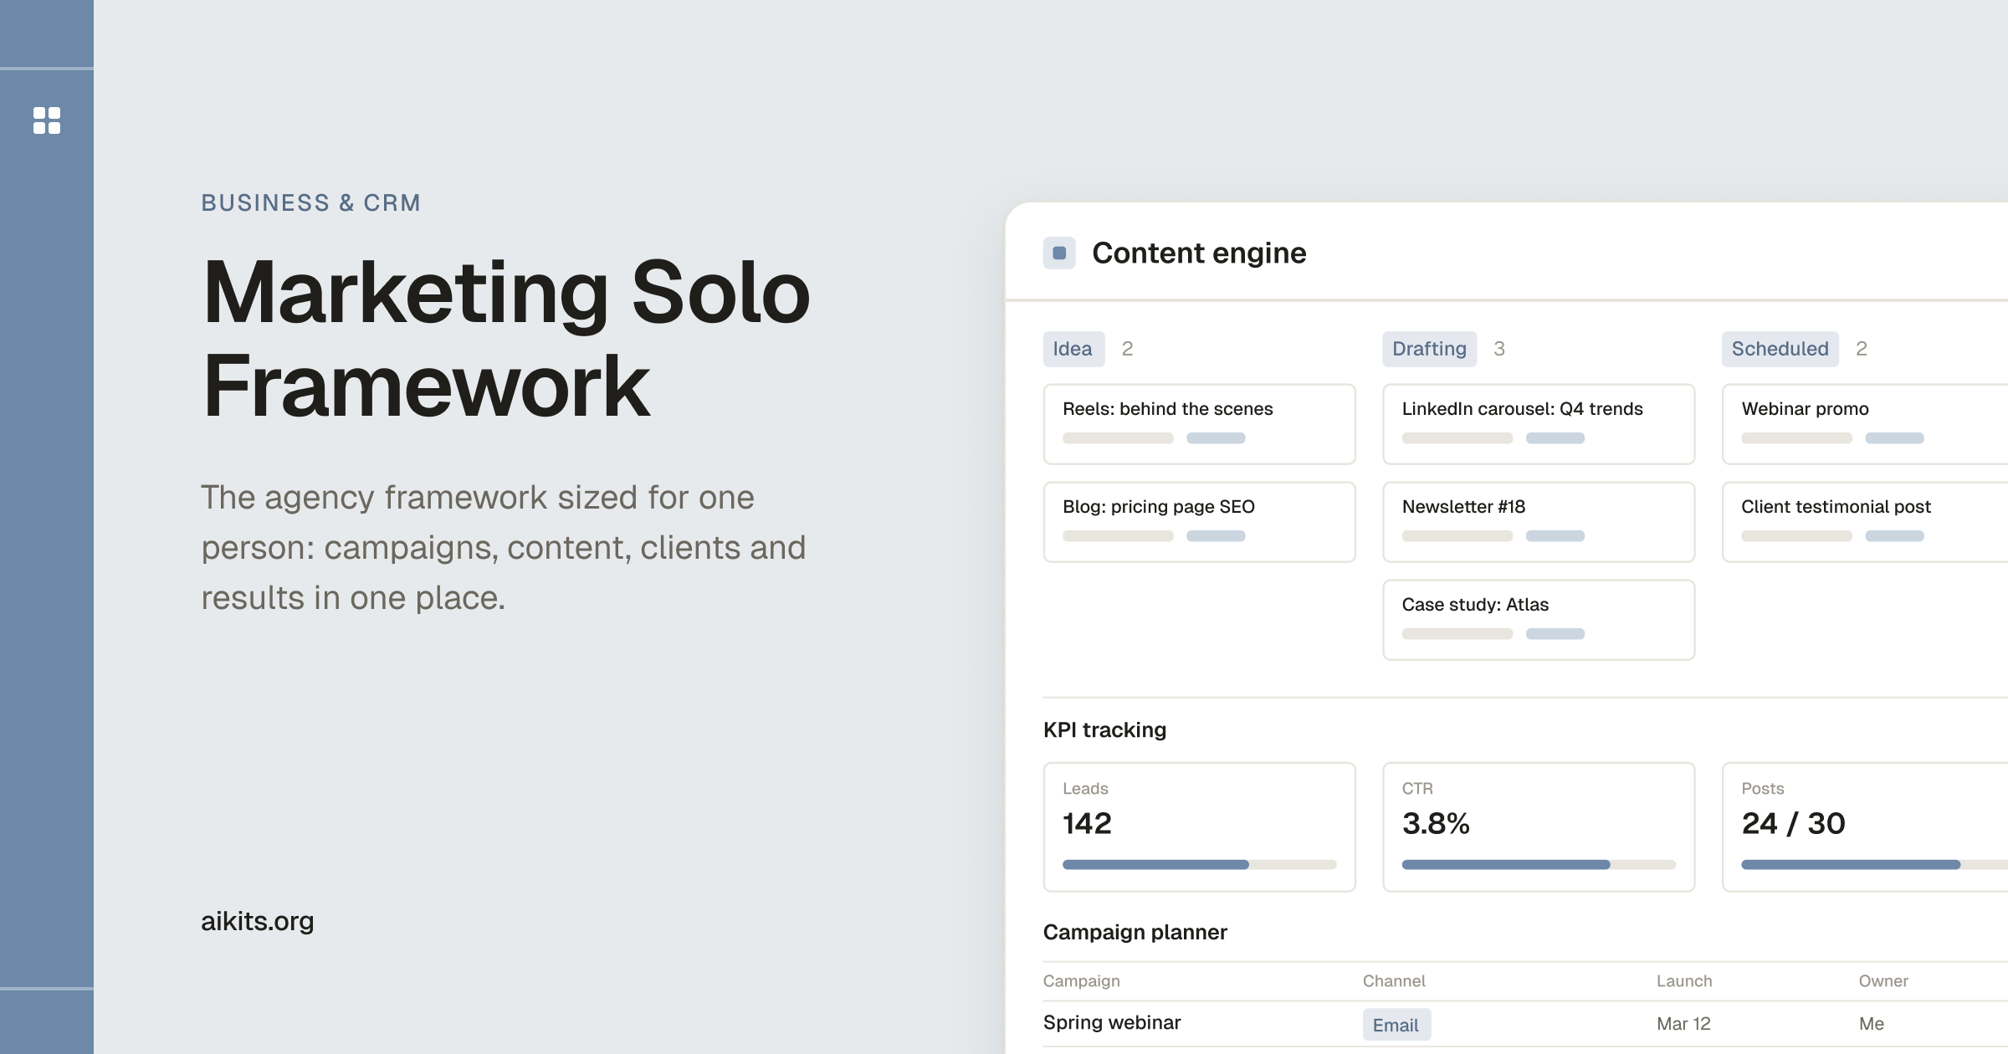This screenshot has width=2008, height=1054.
Task: Open the Reels: behind the scenes card
Action: point(1199,424)
